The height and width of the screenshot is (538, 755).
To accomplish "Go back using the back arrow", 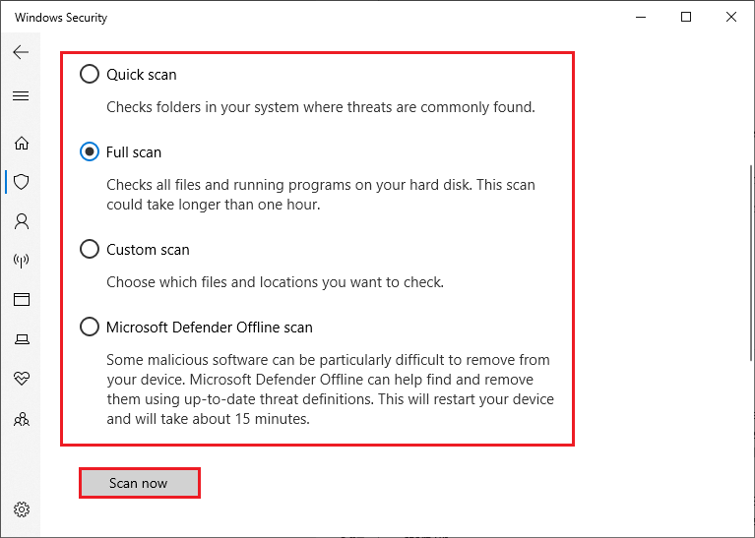I will click(x=21, y=52).
